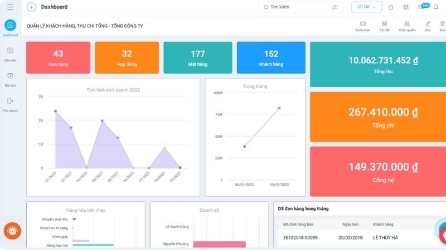Click the File export sidebar icon

10,103
